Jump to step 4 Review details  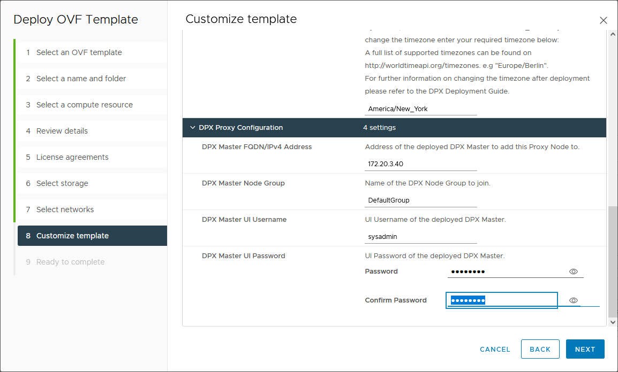point(62,131)
